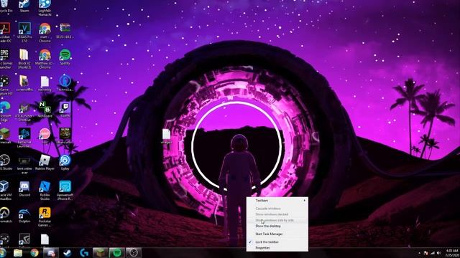
Task: Select the Acrobat Reader DC shortcut
Action: tap(5, 32)
